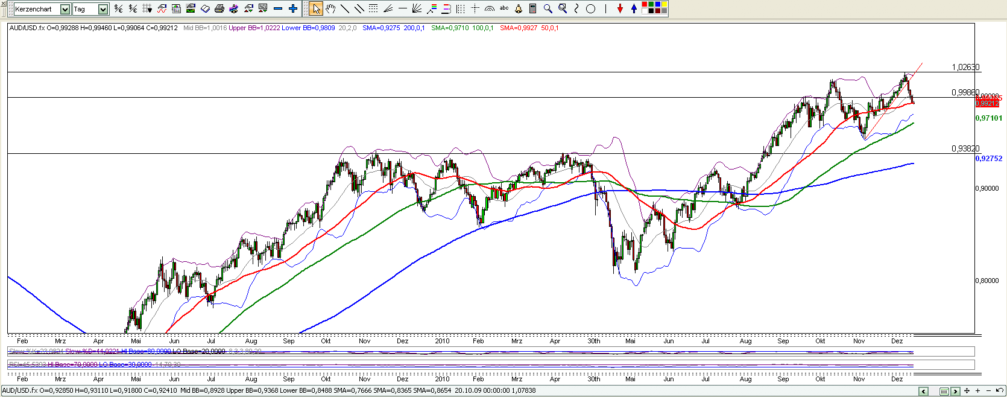The width and height of the screenshot is (1007, 397).
Task: Click the blue plus toolbar icon
Action: pos(293,8)
